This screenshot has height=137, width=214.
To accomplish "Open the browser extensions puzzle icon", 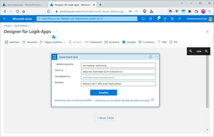I will 190,11.
